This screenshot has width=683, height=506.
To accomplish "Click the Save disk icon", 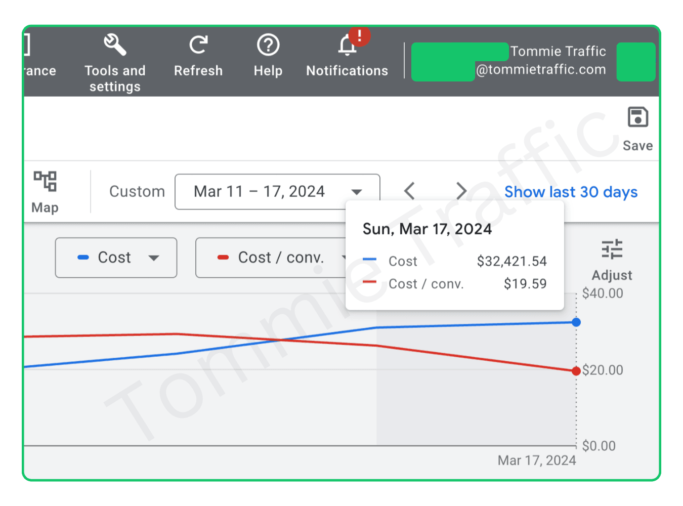I will 637,117.
